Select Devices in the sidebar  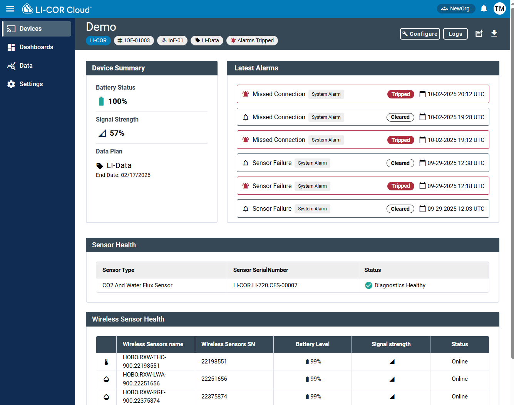[x=30, y=29]
